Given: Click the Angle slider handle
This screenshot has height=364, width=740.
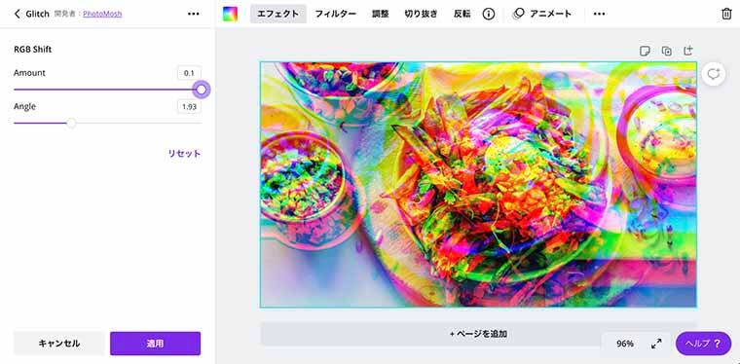Looking at the screenshot, I should pos(71,123).
